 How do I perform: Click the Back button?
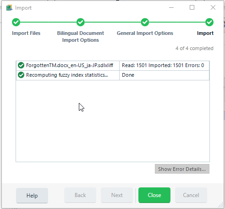(80, 195)
